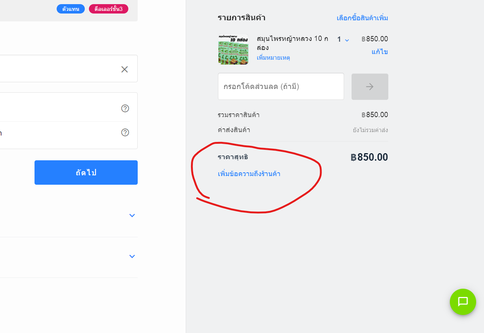Click the lower question mark help icon

(125, 132)
